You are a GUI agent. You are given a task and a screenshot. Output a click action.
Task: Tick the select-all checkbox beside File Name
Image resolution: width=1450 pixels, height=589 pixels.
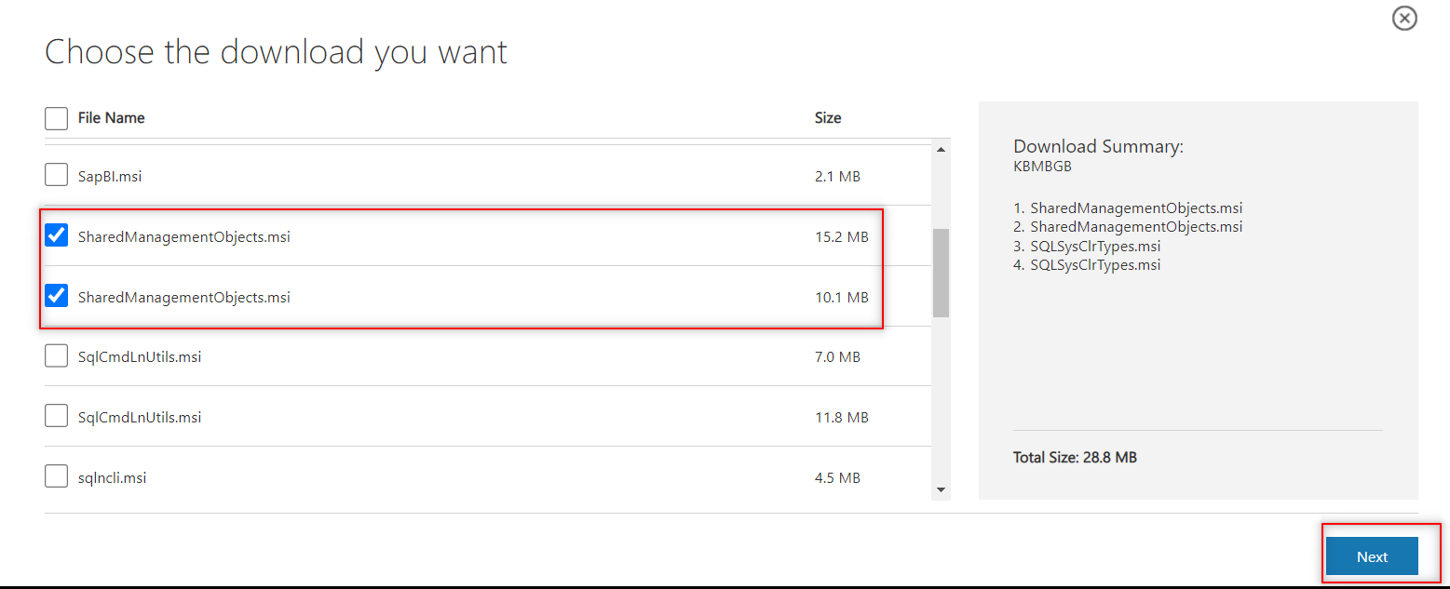click(x=57, y=118)
